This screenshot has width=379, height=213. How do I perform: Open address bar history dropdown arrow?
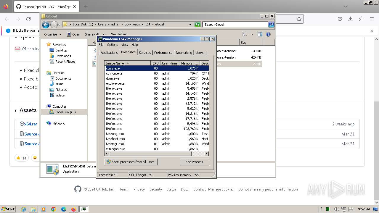pos(190,25)
